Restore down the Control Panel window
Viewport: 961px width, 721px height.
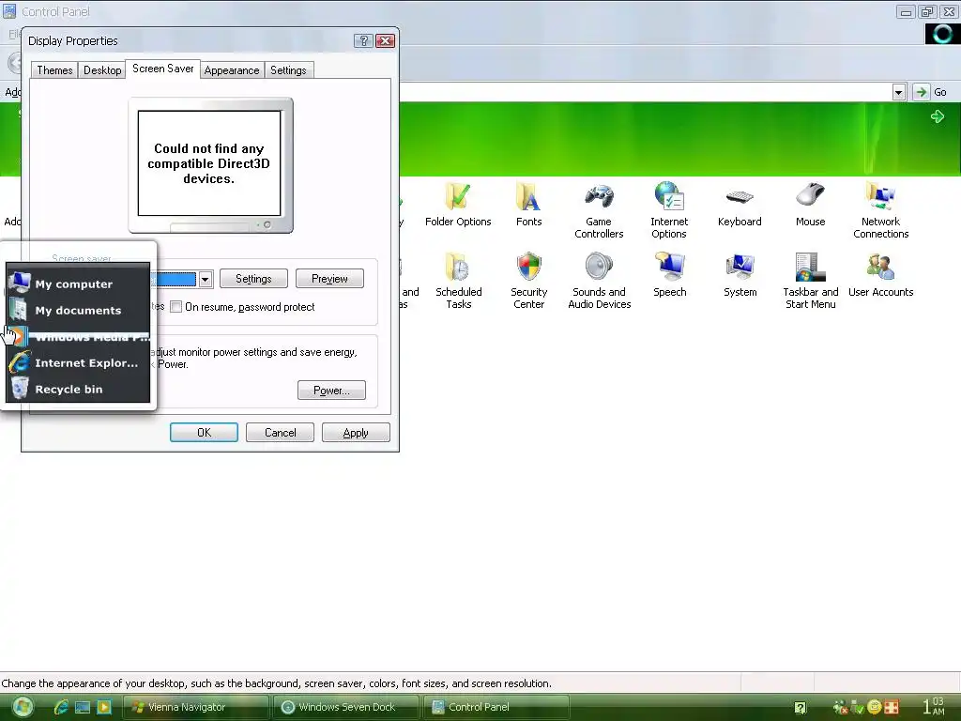pyautogui.click(x=927, y=11)
